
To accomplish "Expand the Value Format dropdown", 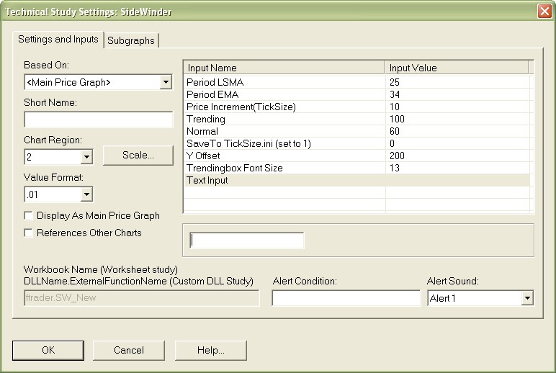I will 86,194.
